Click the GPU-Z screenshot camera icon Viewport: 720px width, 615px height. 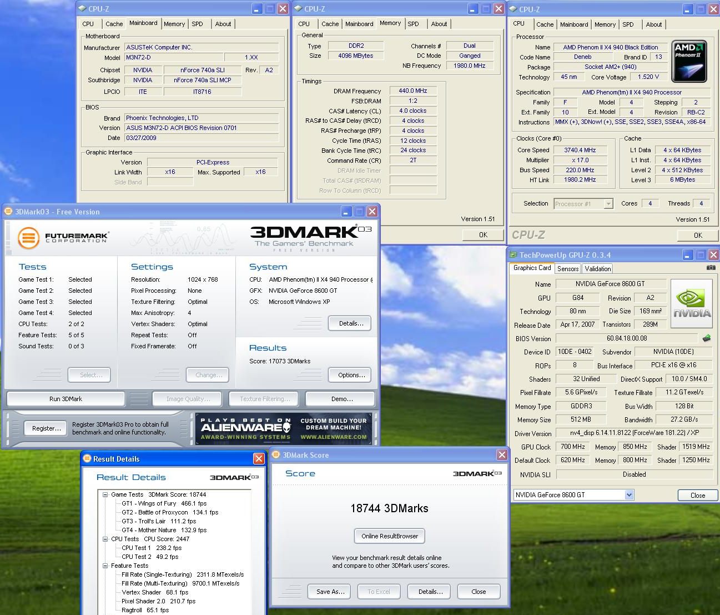tap(711, 268)
